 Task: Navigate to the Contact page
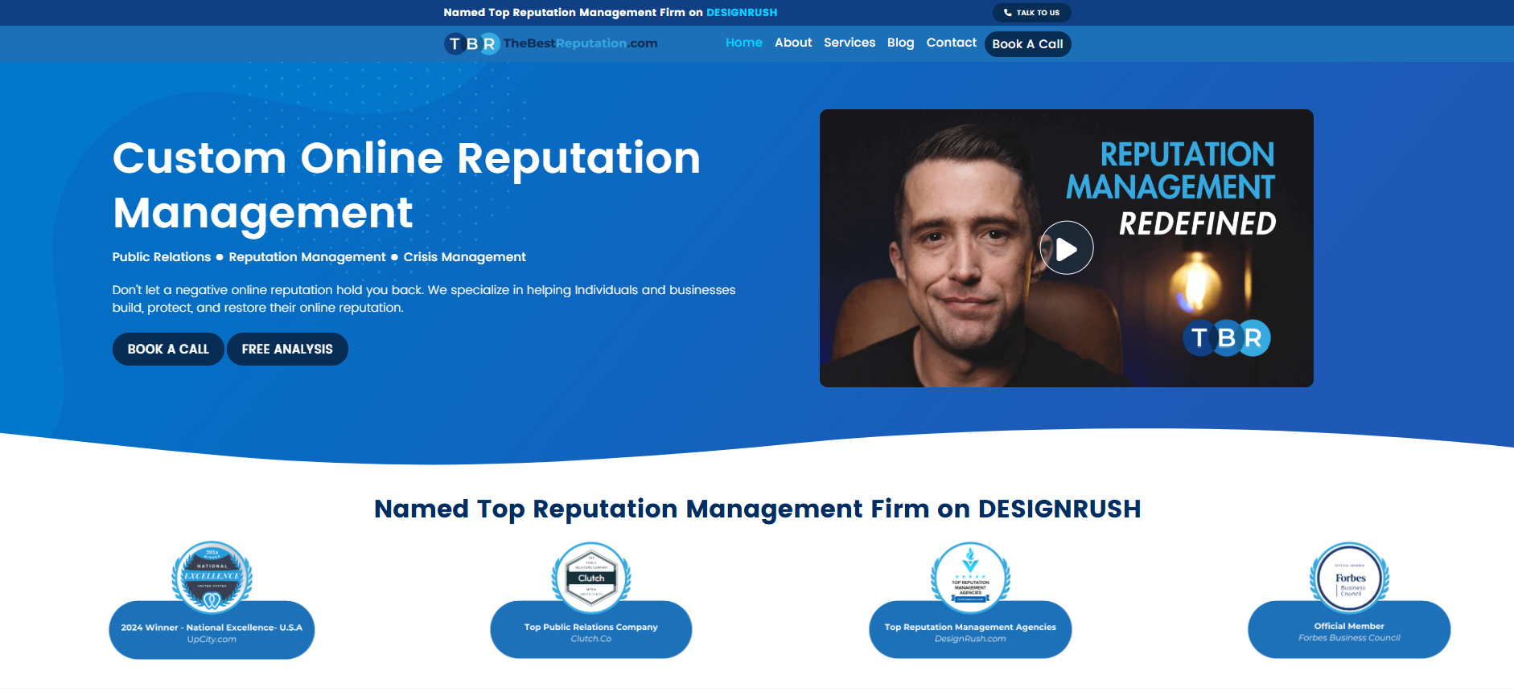tap(952, 43)
